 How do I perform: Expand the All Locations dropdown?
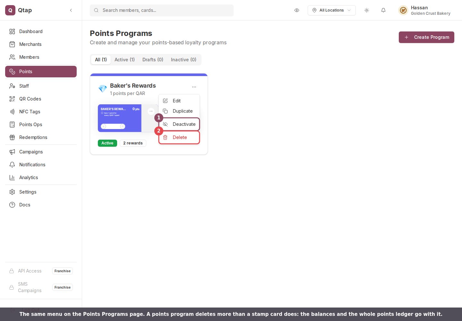[x=331, y=10]
